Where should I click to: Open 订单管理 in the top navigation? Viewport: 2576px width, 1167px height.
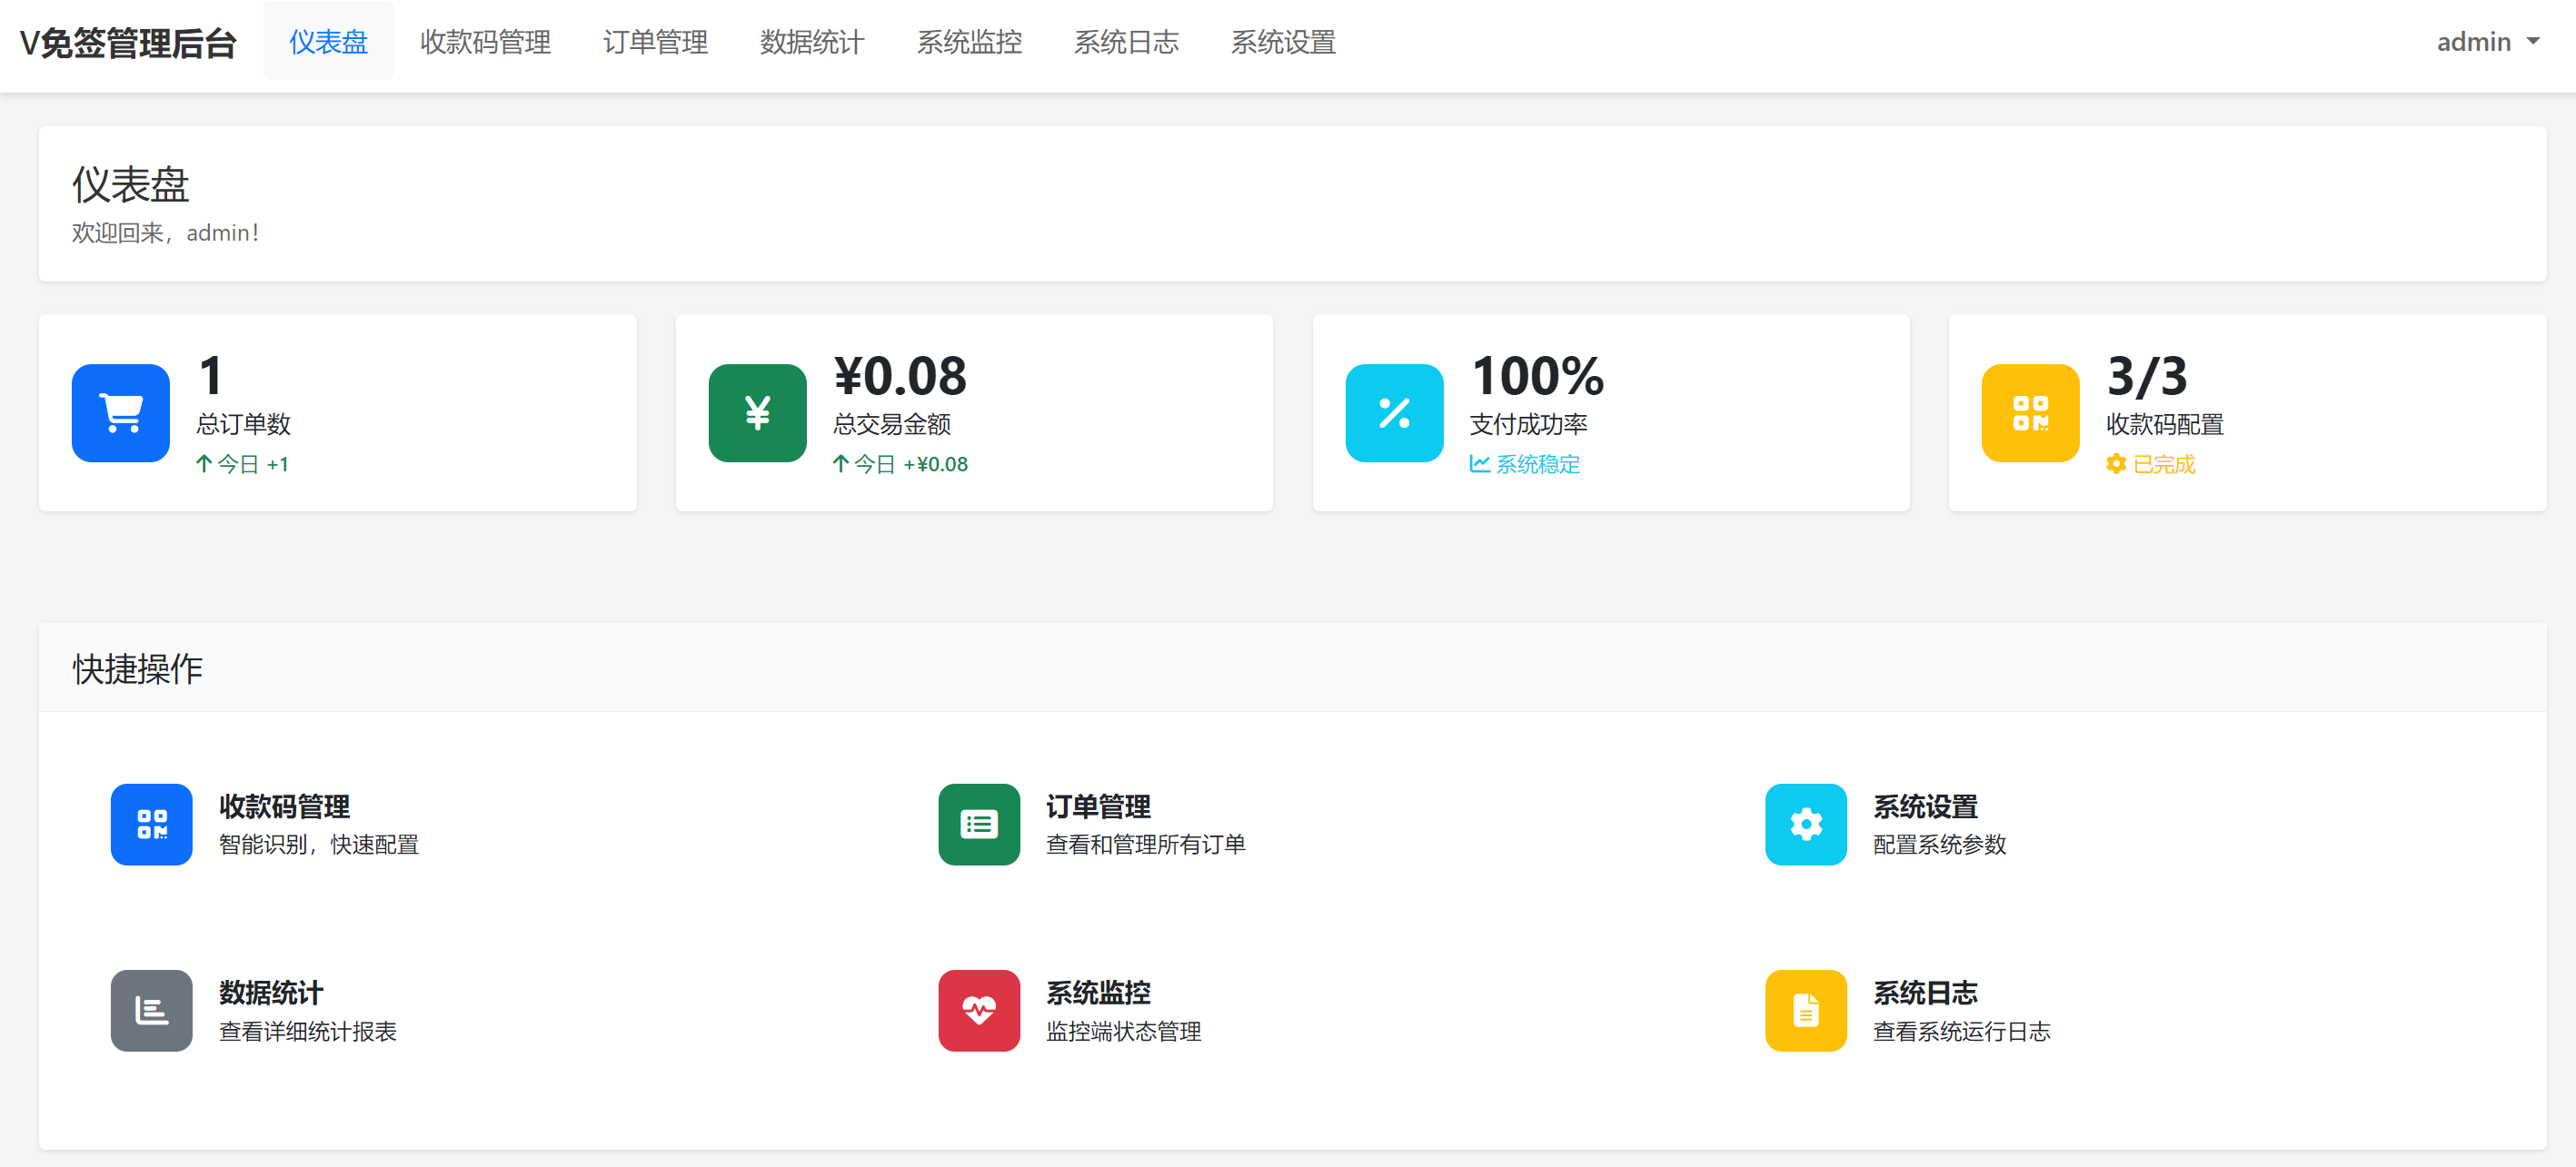tap(656, 42)
